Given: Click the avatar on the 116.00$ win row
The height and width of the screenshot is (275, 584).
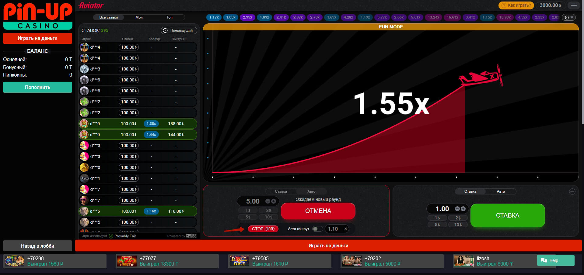Looking at the screenshot, I should pos(84,211).
